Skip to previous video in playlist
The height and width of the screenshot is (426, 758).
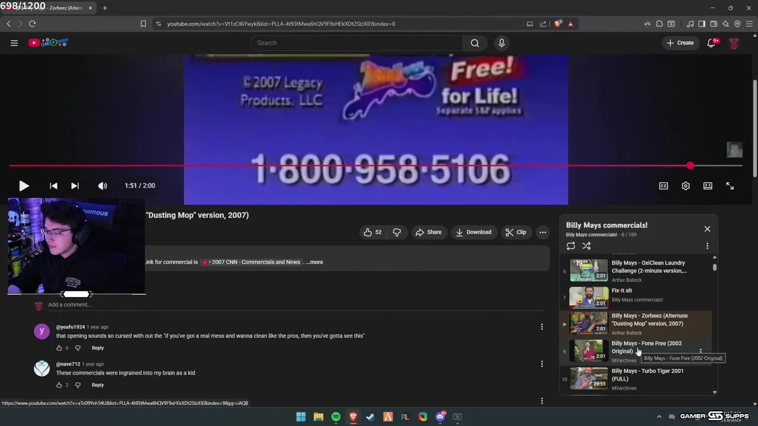pos(53,186)
